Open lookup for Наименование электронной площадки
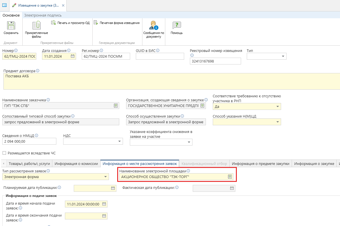340x226 pixels. [x=230, y=177]
